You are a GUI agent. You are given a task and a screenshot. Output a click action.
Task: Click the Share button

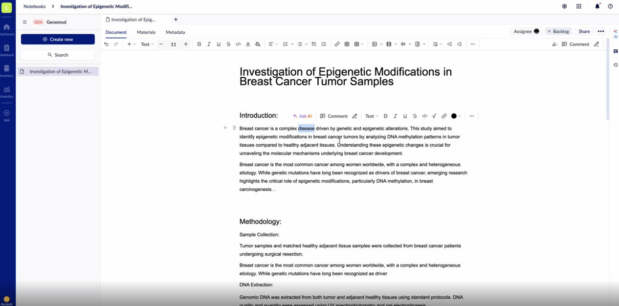coord(584,31)
